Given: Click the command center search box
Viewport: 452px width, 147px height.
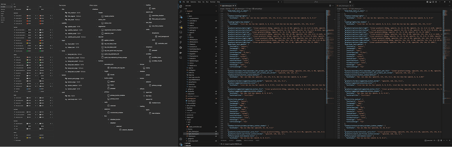Looking at the screenshot, I should click(316, 2).
